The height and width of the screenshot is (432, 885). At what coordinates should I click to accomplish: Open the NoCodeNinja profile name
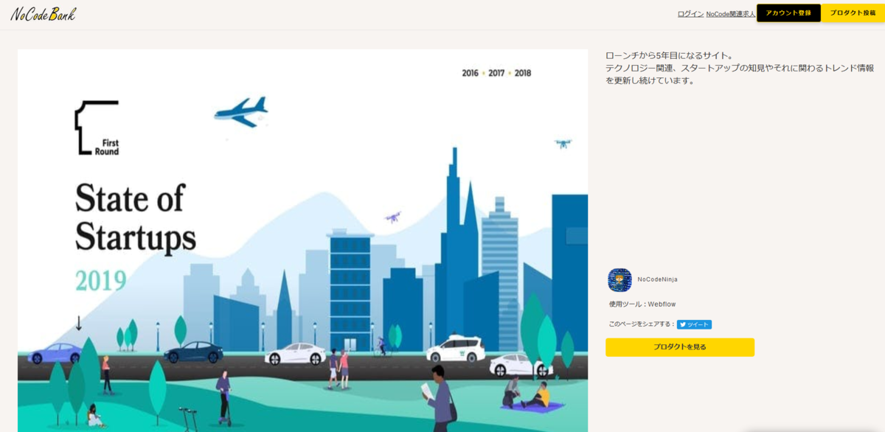657,279
